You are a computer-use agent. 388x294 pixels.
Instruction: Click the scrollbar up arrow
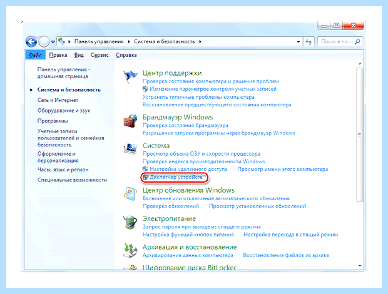click(x=360, y=64)
